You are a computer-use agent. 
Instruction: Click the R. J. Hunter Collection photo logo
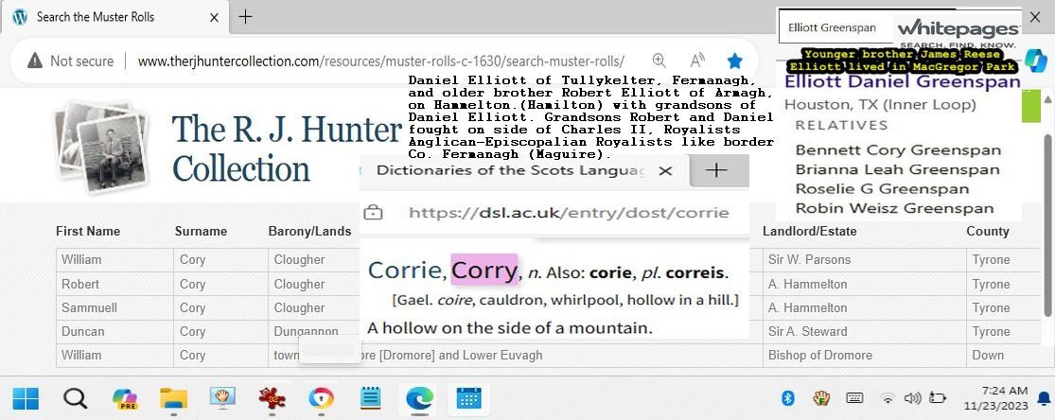point(101,147)
